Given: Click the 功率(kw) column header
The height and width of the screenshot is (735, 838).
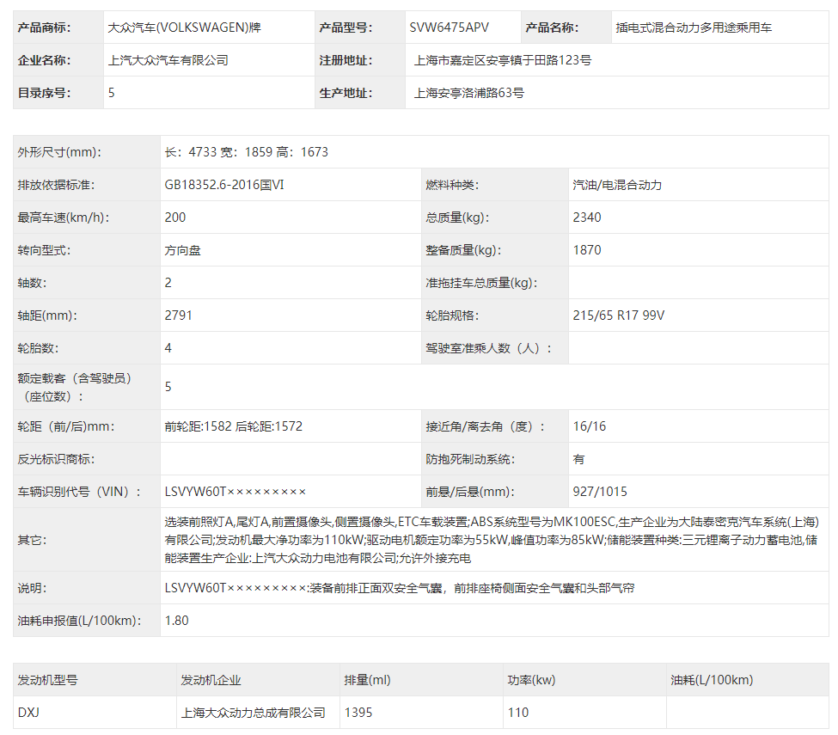Looking at the screenshot, I should 532,680.
